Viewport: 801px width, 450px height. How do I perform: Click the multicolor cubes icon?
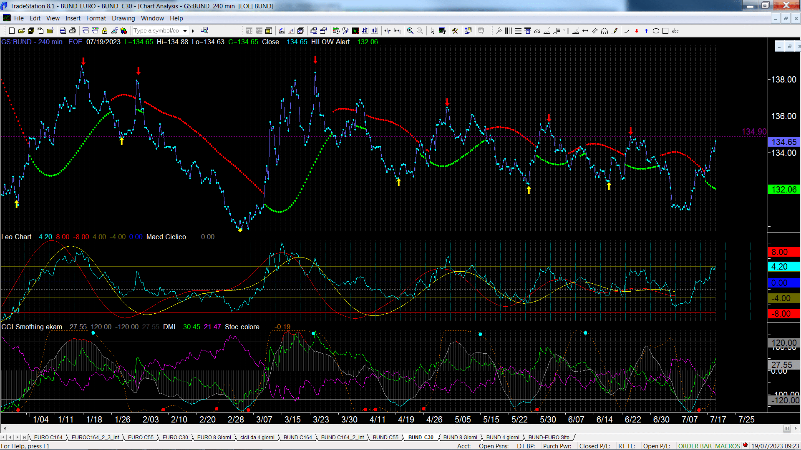(x=124, y=31)
